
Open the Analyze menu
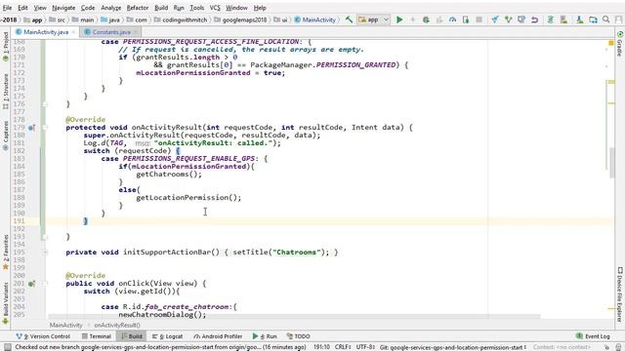click(110, 8)
